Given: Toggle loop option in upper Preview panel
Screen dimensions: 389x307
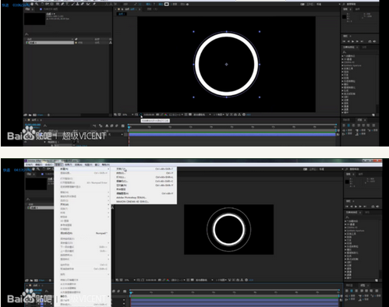Looking at the screenshot, I should click(x=370, y=41).
